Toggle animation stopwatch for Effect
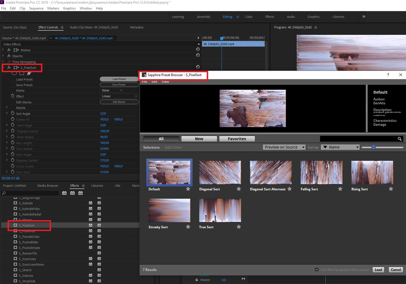The height and width of the screenshot is (284, 406). [x=13, y=96]
